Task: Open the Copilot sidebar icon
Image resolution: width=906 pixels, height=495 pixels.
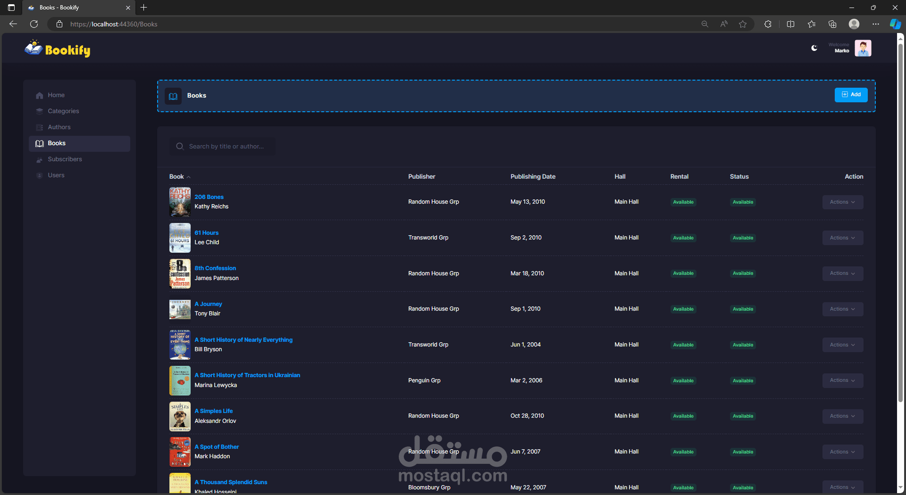Action: coord(895,24)
